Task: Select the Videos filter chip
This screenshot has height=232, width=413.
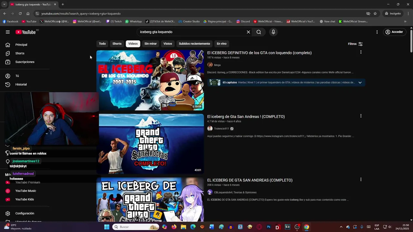Action: tap(133, 43)
